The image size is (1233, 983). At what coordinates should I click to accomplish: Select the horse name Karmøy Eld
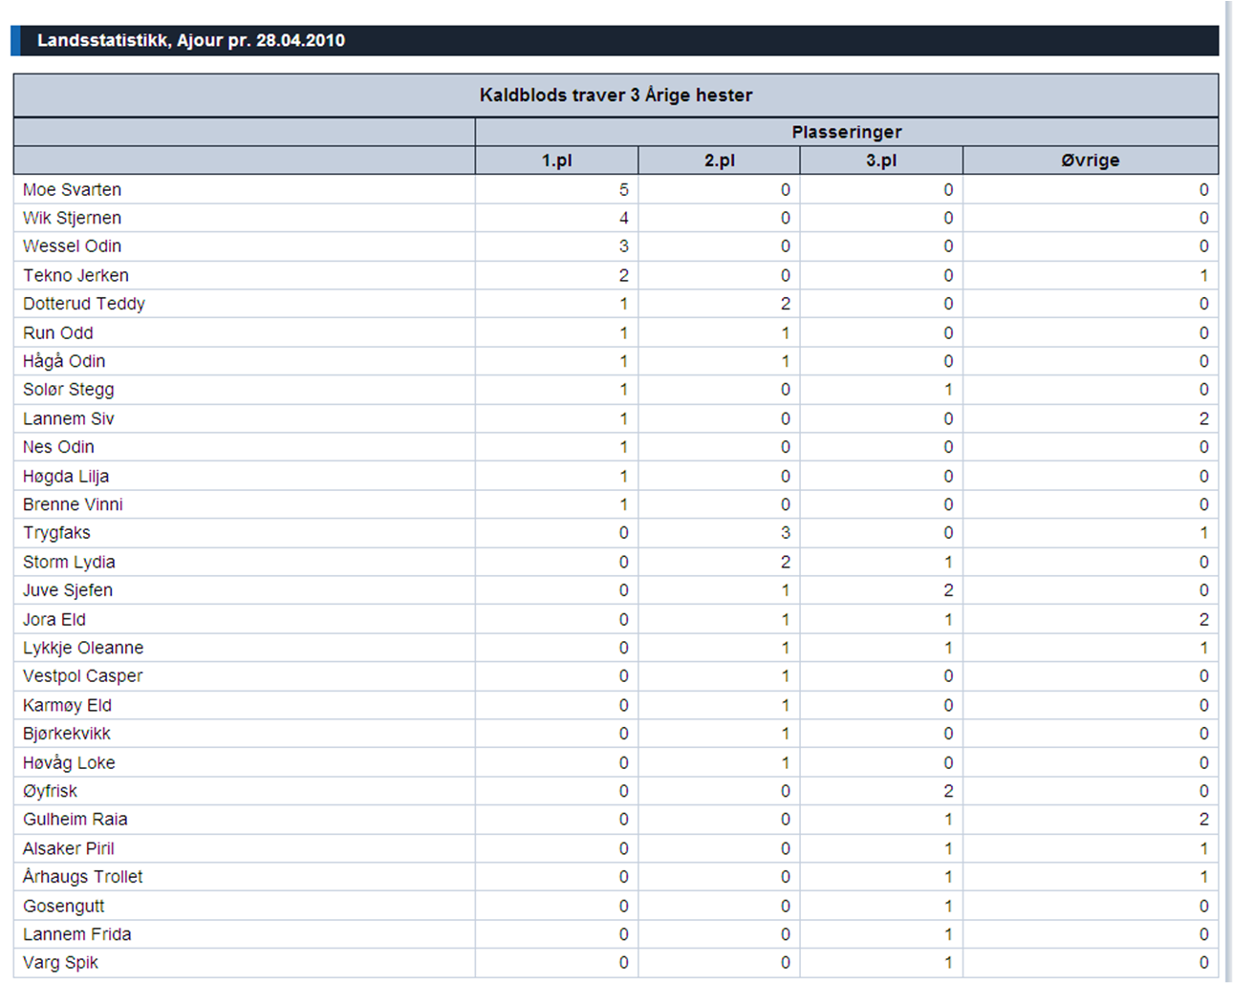tap(67, 705)
